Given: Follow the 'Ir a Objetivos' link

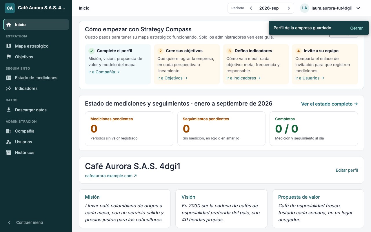Looking at the screenshot, I should [172, 78].
